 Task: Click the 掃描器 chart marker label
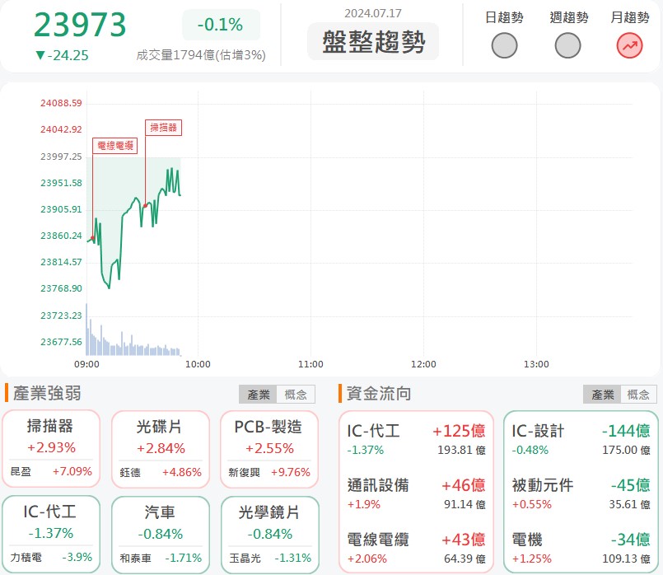[163, 127]
